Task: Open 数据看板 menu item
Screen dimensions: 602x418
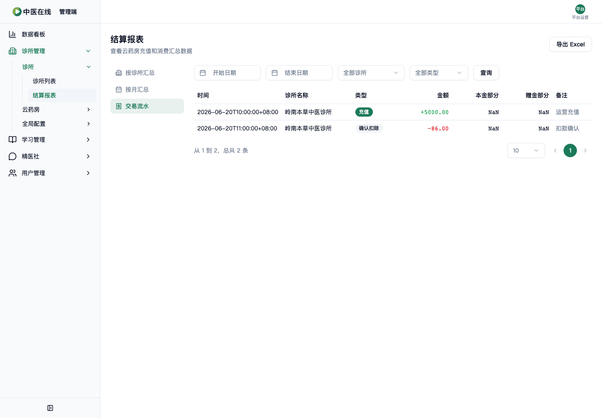Action: [x=50, y=34]
